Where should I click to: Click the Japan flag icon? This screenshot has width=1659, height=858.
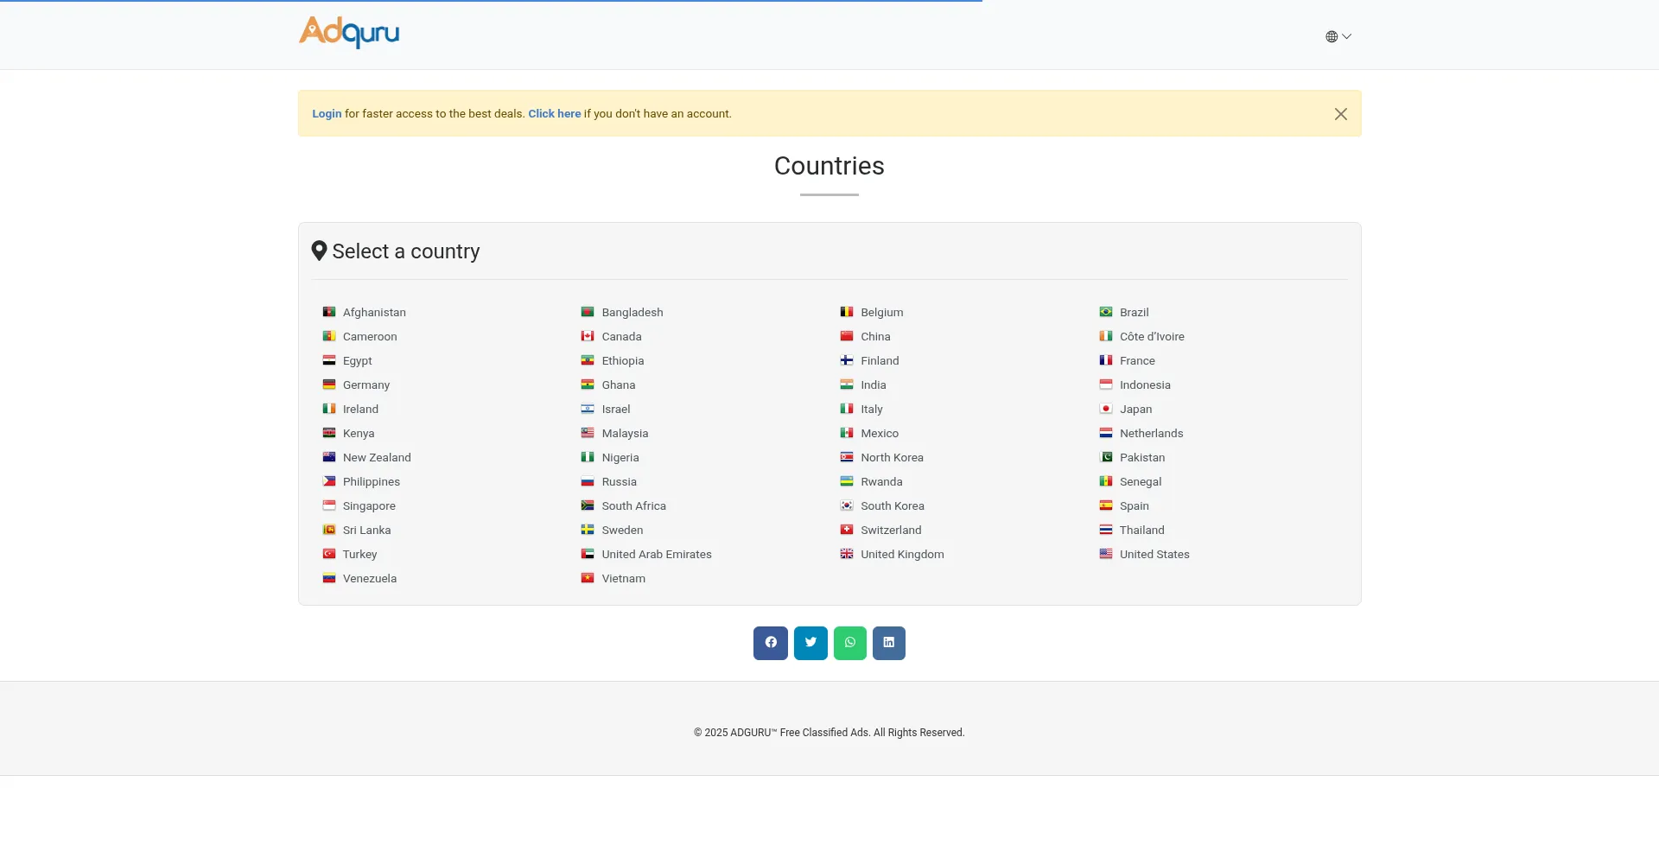click(x=1105, y=409)
